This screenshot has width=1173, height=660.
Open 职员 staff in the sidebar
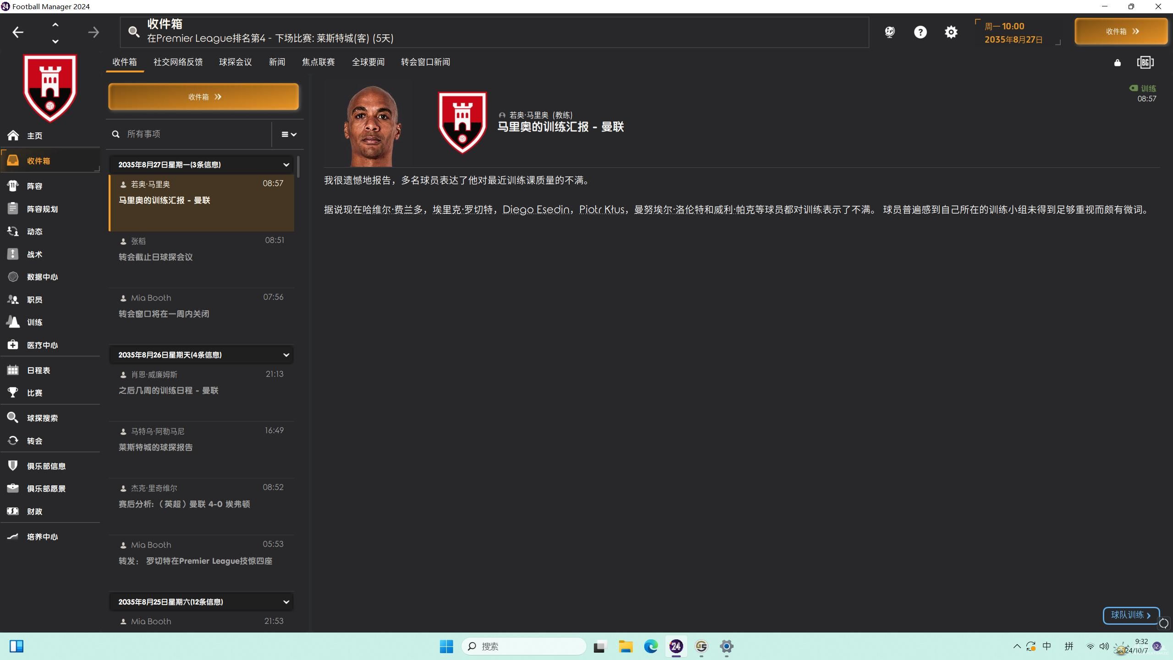point(50,300)
